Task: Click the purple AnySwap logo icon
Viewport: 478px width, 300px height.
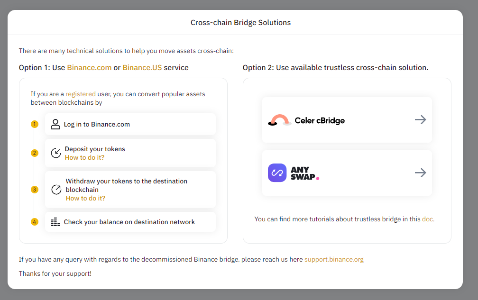Action: pos(277,173)
